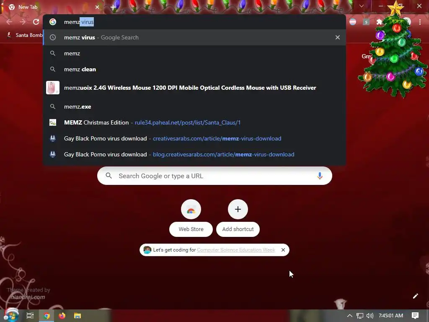The image size is (429, 322).
Task: Expand the hidden system tray icons
Action: (x=350, y=316)
